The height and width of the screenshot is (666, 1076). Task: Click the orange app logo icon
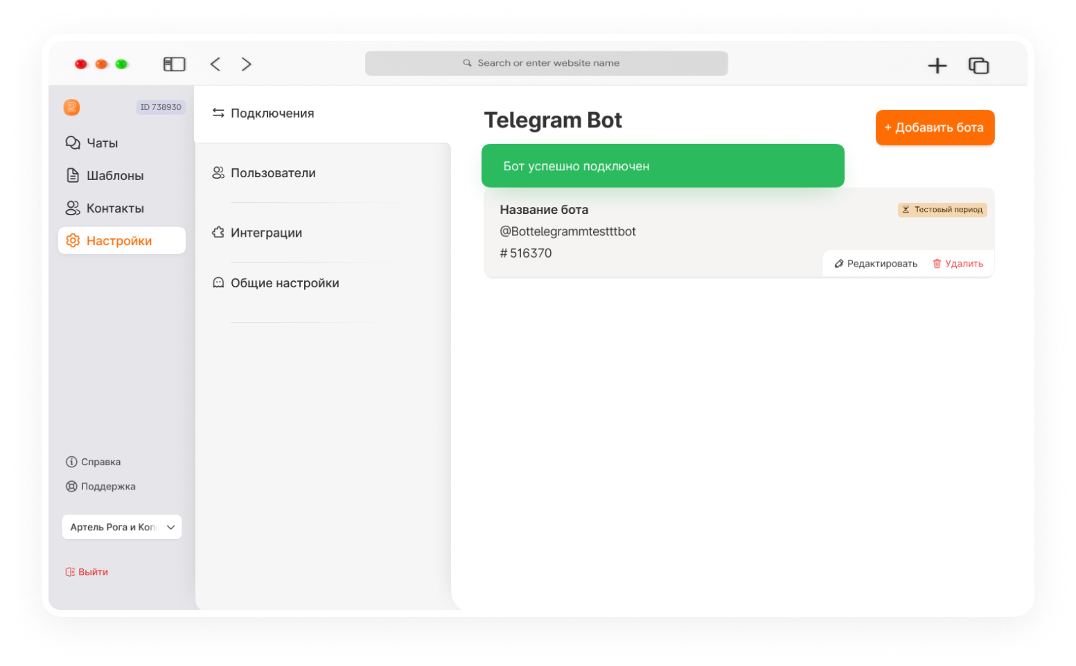71,107
